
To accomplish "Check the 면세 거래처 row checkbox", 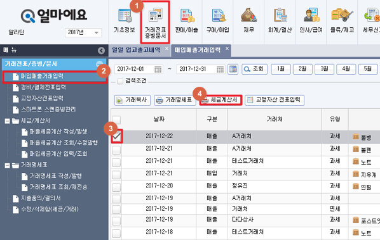I will (116, 210).
